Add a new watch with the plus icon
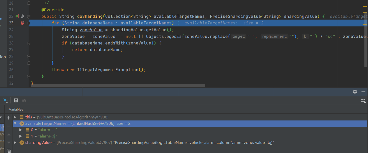The width and height of the screenshot is (368, 153). (8, 118)
